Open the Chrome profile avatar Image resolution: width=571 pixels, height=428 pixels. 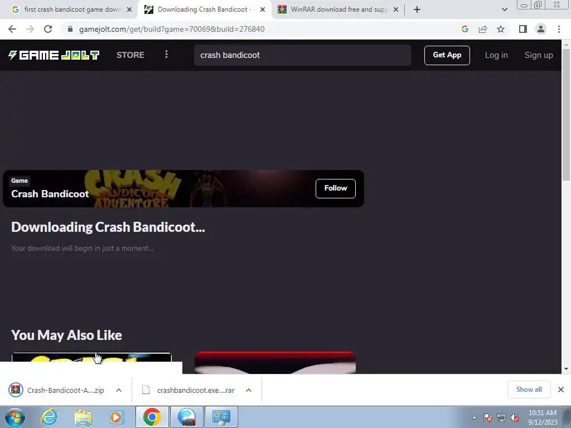tap(541, 29)
